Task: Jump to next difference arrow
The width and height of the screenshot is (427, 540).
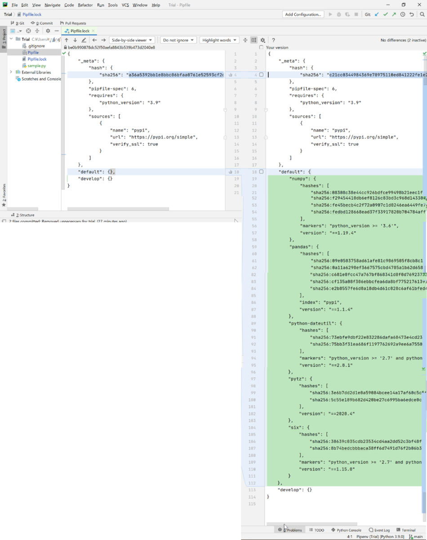Action: [75, 40]
